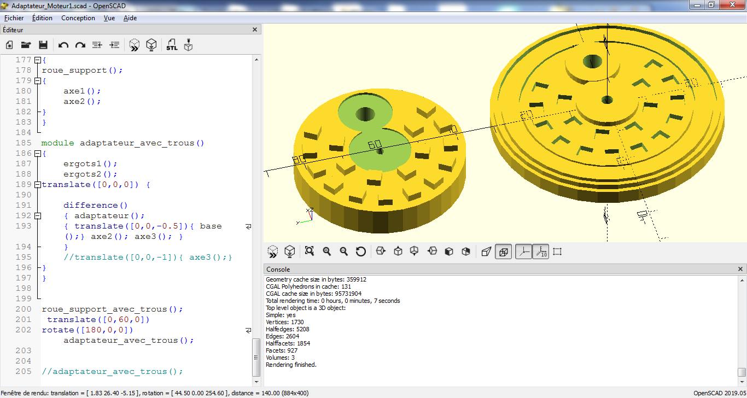Switch to the Bottom view
This screenshot has width=747, height=398.
[415, 251]
